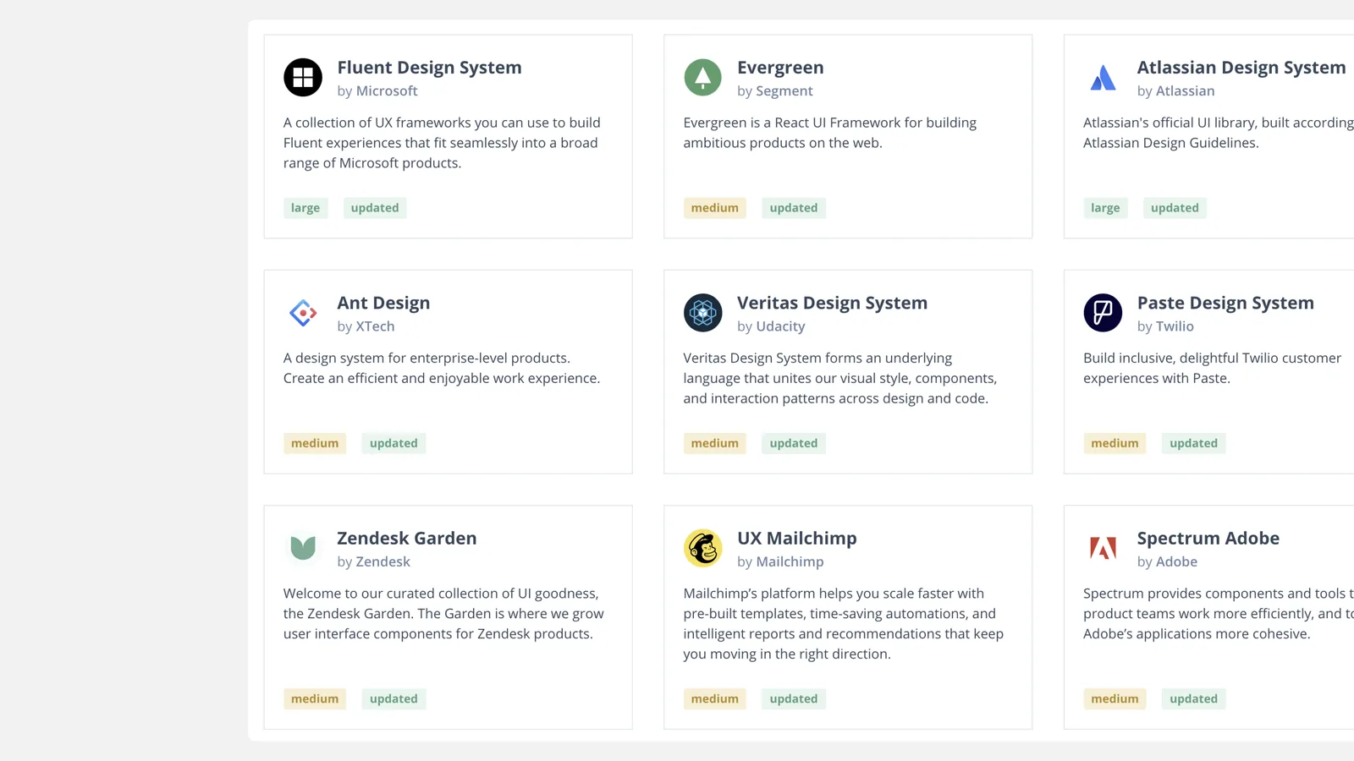This screenshot has height=761, width=1354.
Task: Click the Atlassian blue triangle logo
Action: [x=1103, y=78]
